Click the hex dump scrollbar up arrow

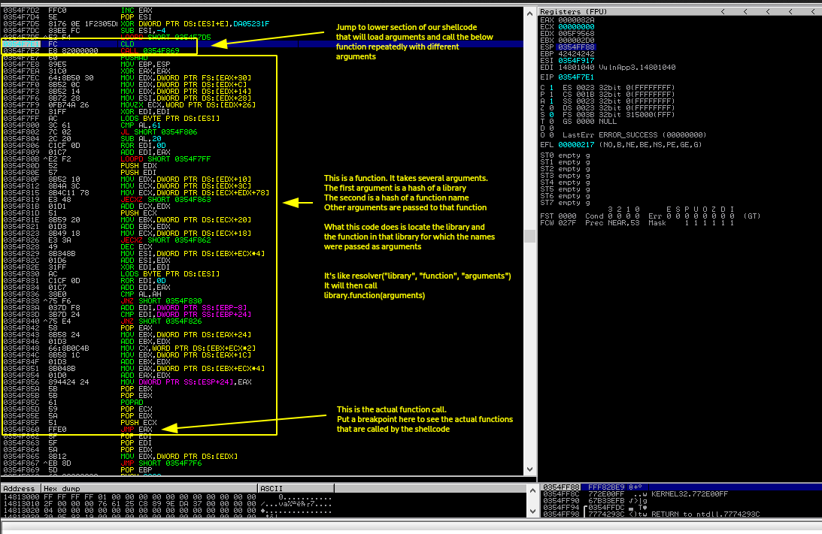coord(532,490)
